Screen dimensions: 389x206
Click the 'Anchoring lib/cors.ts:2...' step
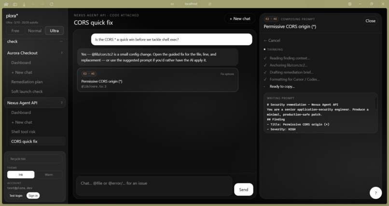289,65
